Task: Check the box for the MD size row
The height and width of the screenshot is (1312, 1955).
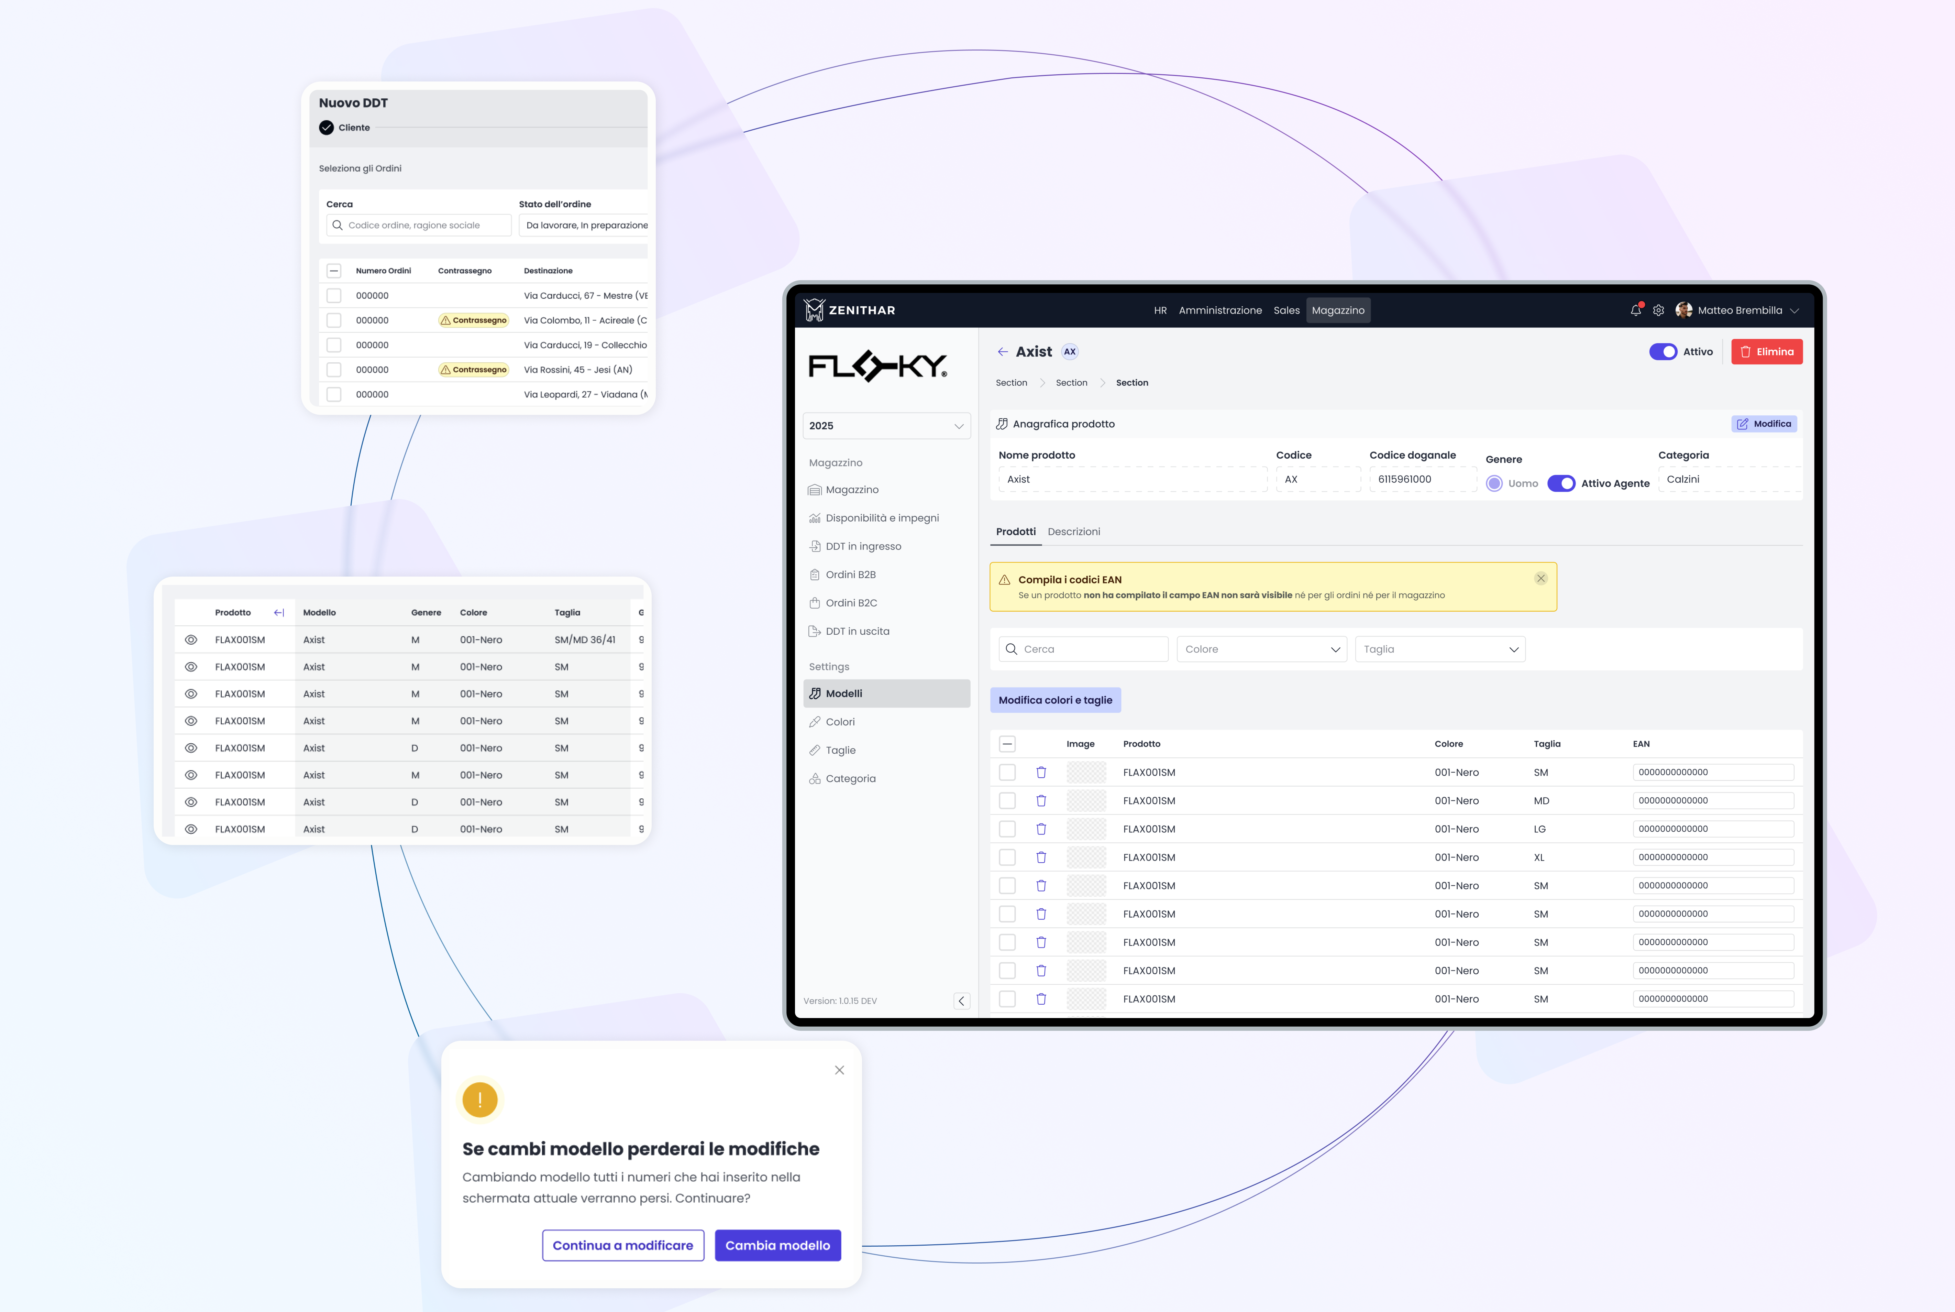Action: tap(1007, 801)
